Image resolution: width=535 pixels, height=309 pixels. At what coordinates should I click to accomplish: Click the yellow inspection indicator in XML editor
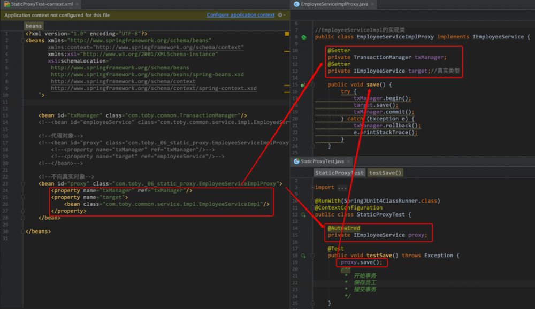pos(286,33)
